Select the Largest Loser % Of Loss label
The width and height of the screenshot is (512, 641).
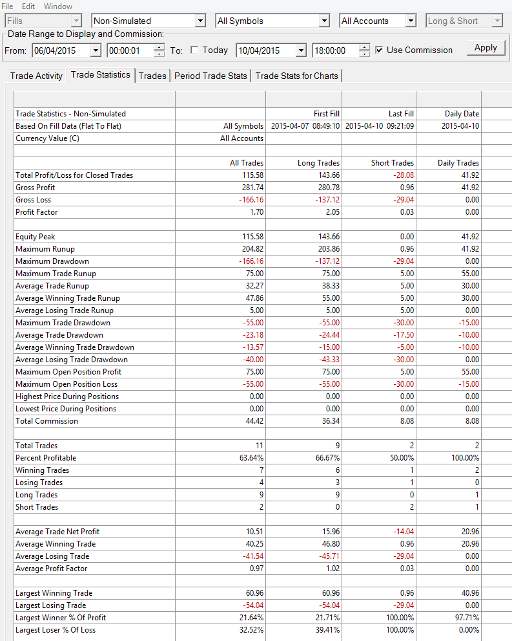[x=56, y=630]
